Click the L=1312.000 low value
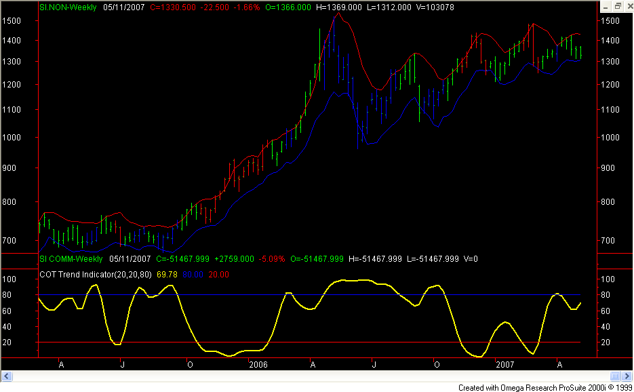Screen dimensions: 634x392 click(x=389, y=7)
